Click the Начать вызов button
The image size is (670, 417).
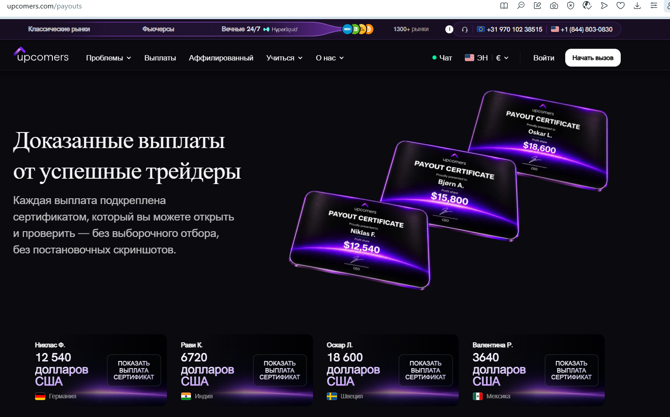[x=593, y=58]
